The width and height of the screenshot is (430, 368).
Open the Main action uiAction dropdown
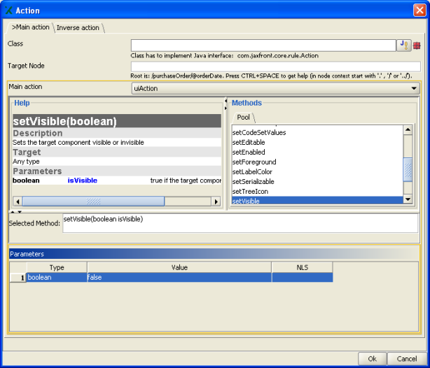pos(415,88)
